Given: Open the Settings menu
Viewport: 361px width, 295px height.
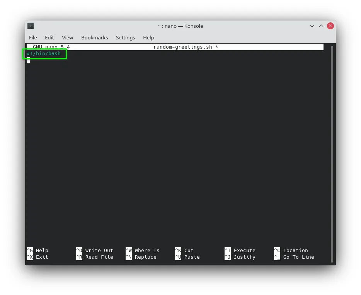Looking at the screenshot, I should tap(126, 37).
